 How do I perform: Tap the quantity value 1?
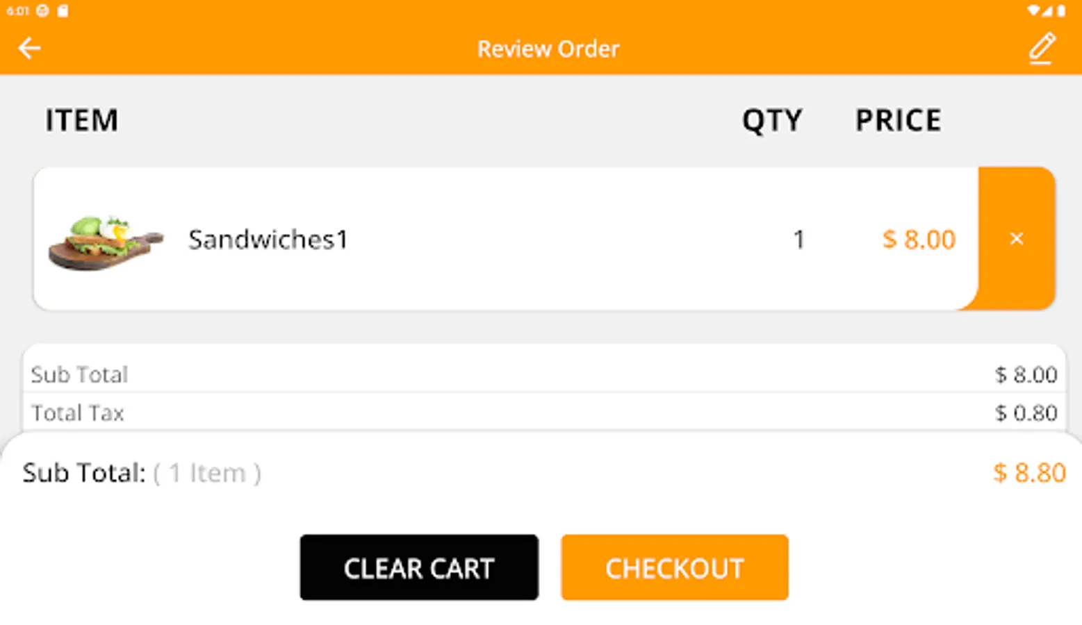click(x=798, y=240)
